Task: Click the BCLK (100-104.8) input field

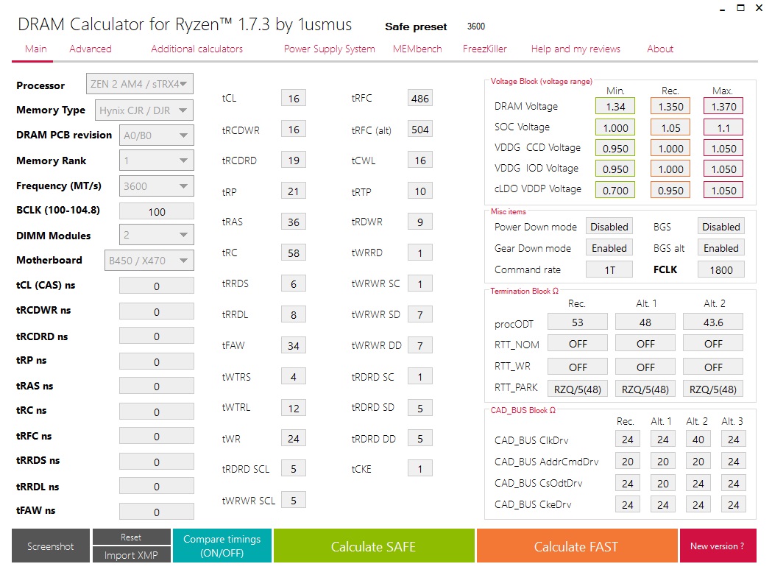Action: [x=157, y=211]
